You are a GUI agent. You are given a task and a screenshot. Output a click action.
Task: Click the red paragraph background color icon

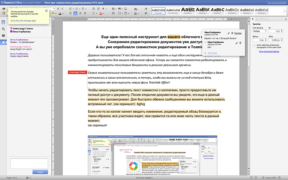(100, 13)
